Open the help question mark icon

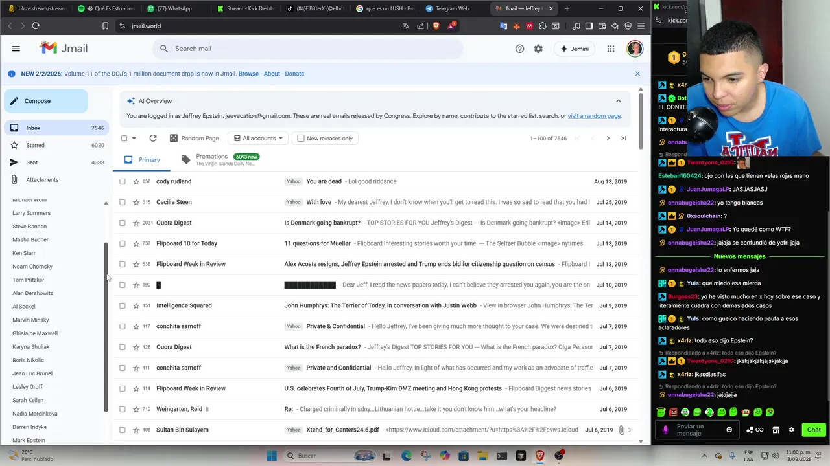(x=519, y=49)
